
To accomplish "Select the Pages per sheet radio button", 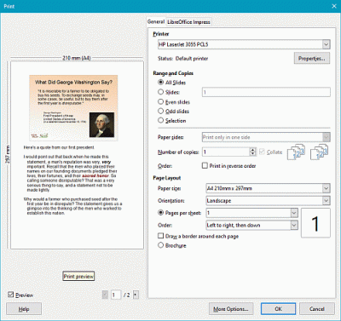I will click(161, 213).
